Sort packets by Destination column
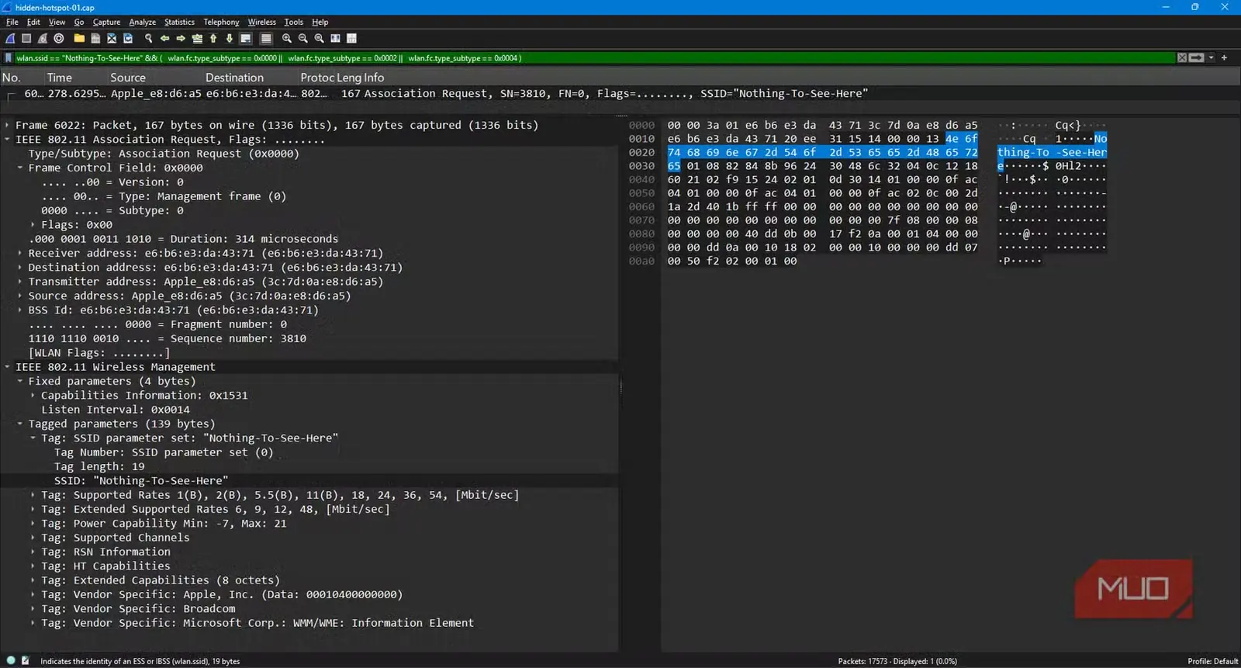The image size is (1241, 668). tap(234, 78)
